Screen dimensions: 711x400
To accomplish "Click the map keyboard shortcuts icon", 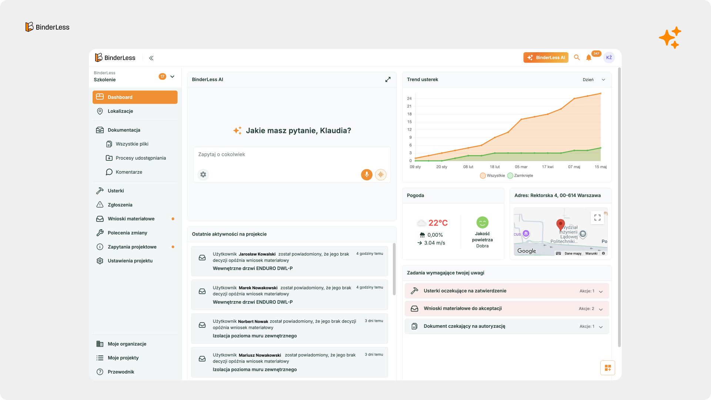I will pyautogui.click(x=558, y=253).
